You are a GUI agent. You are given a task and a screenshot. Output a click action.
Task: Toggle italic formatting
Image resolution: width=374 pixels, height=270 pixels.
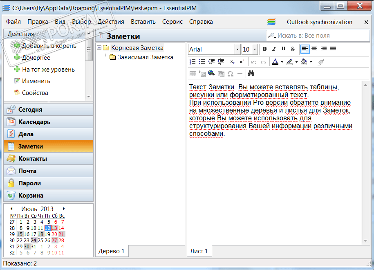(x=274, y=49)
